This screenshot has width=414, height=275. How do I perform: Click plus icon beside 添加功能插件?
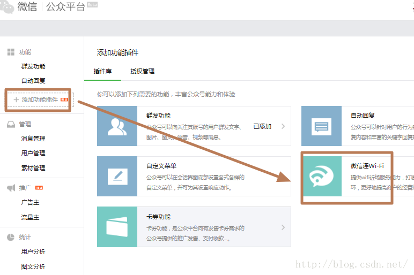click(x=16, y=100)
